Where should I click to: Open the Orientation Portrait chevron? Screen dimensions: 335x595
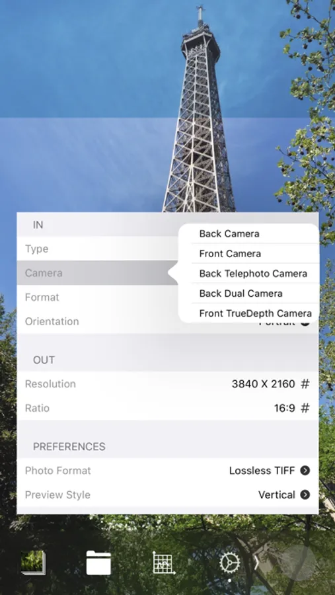(305, 323)
